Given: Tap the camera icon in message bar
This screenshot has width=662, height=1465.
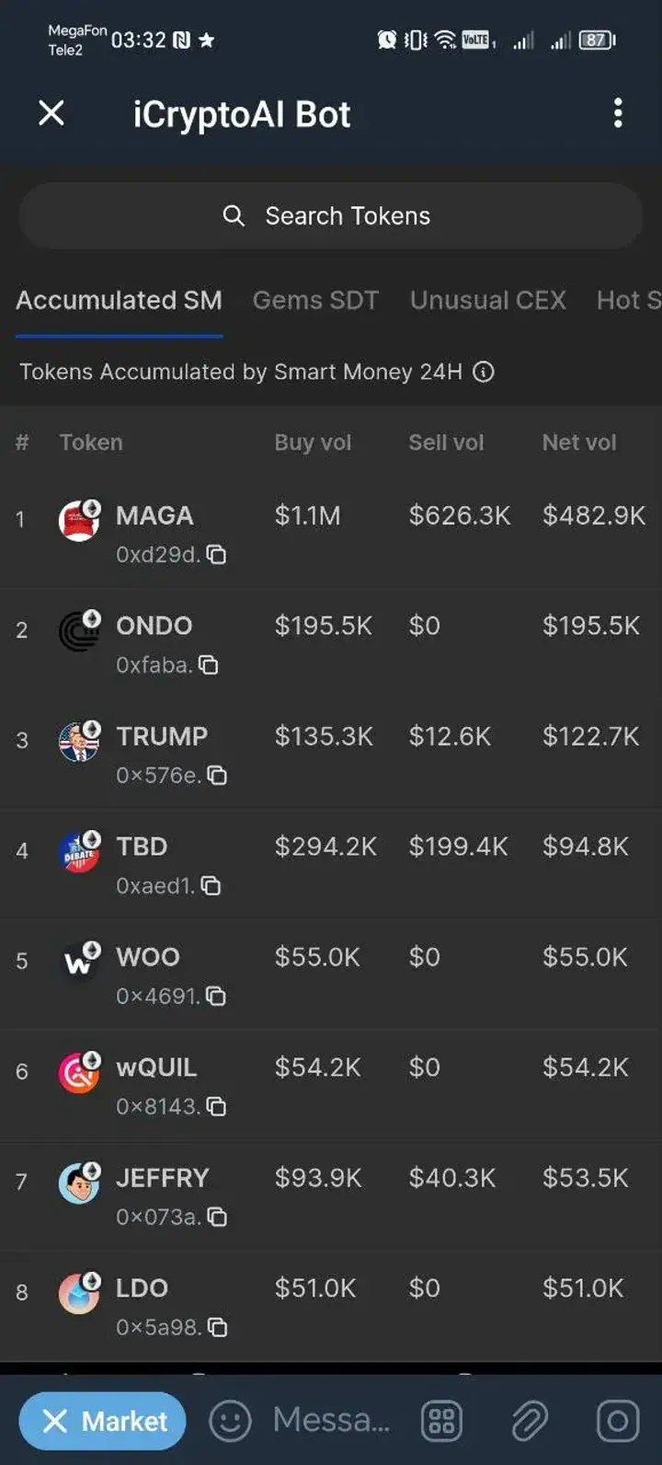Looking at the screenshot, I should point(618,1421).
